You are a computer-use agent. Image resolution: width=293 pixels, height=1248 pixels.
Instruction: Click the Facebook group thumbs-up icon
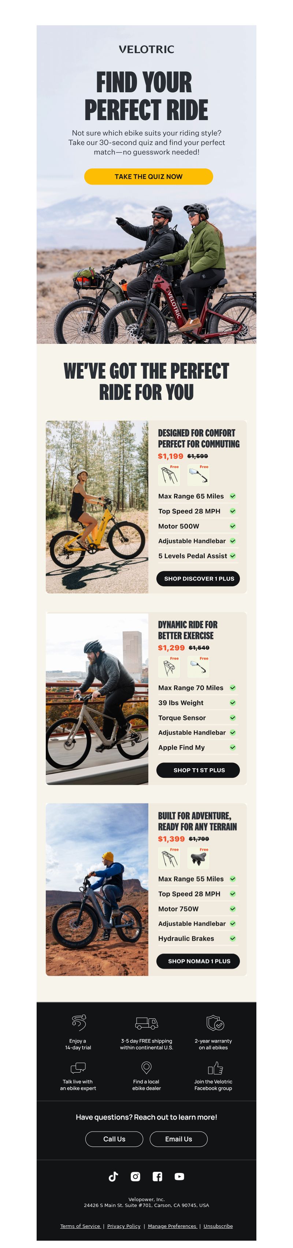215,1068
